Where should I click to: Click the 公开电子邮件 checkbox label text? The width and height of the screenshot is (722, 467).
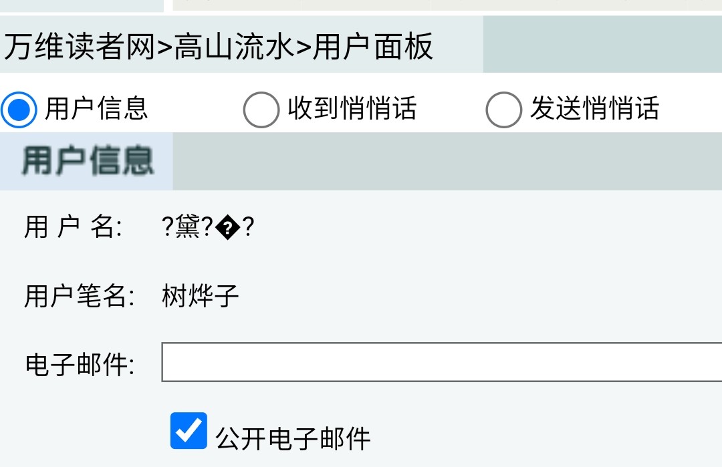click(293, 439)
